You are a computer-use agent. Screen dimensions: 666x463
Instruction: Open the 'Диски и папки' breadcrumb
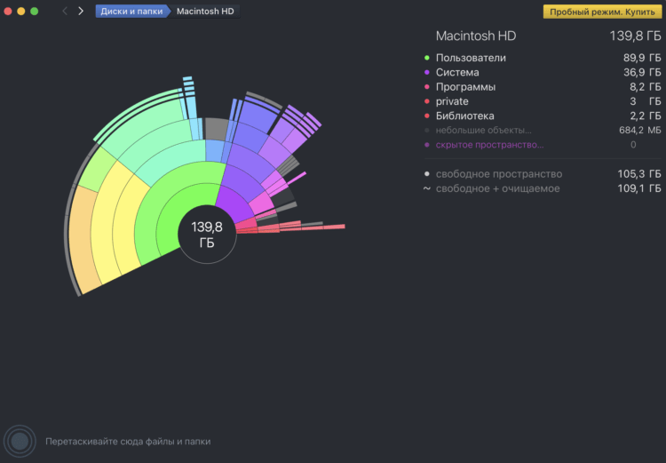tap(131, 12)
